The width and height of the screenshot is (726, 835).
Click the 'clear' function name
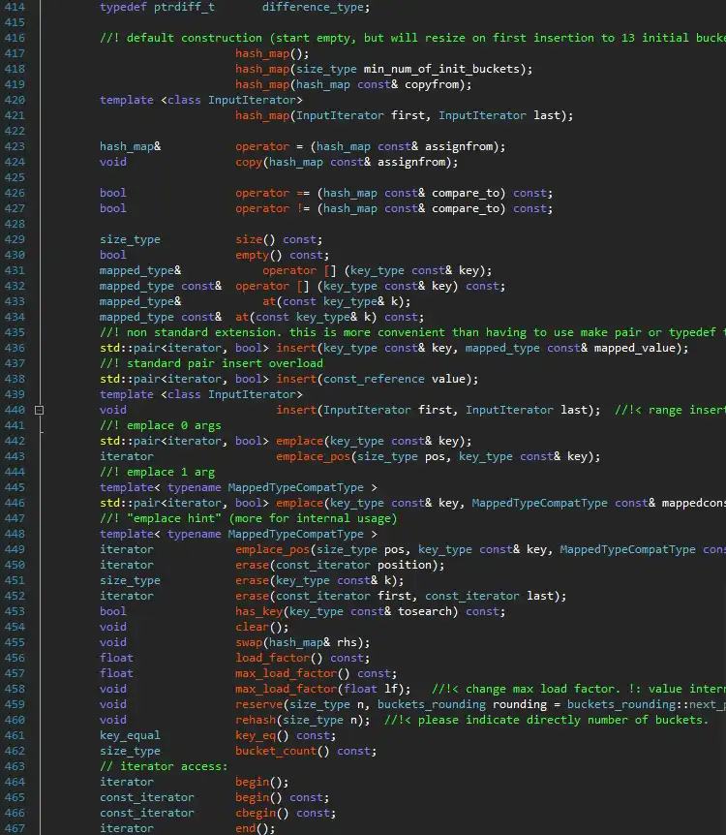tap(252, 627)
